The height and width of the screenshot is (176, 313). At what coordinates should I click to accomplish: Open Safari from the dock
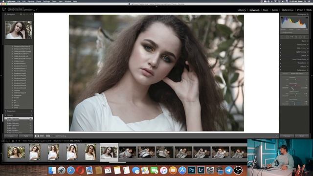(x=70, y=170)
